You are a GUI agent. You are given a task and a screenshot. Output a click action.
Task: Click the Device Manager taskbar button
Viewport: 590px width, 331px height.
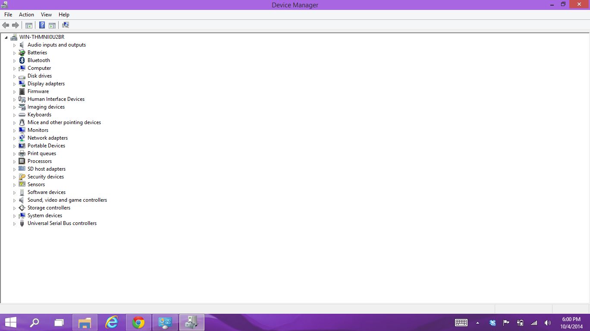(x=192, y=322)
